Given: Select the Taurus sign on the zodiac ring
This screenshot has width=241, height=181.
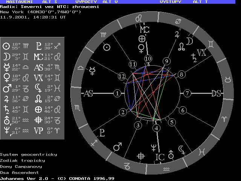Looking at the screenshot, I should coord(228,80).
